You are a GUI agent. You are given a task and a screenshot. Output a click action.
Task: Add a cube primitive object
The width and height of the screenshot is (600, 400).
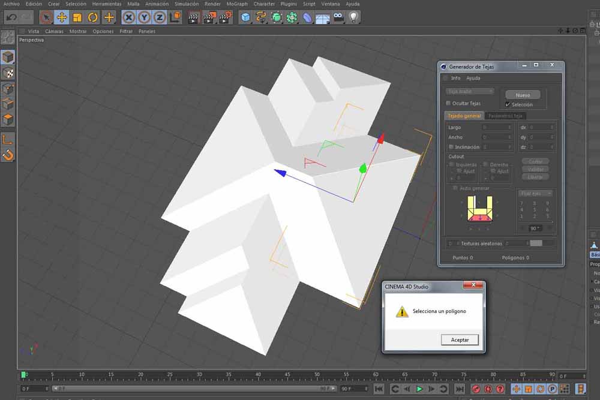tap(245, 17)
